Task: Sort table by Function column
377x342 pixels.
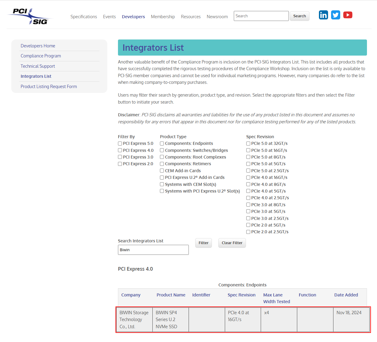Action: pos(307,295)
